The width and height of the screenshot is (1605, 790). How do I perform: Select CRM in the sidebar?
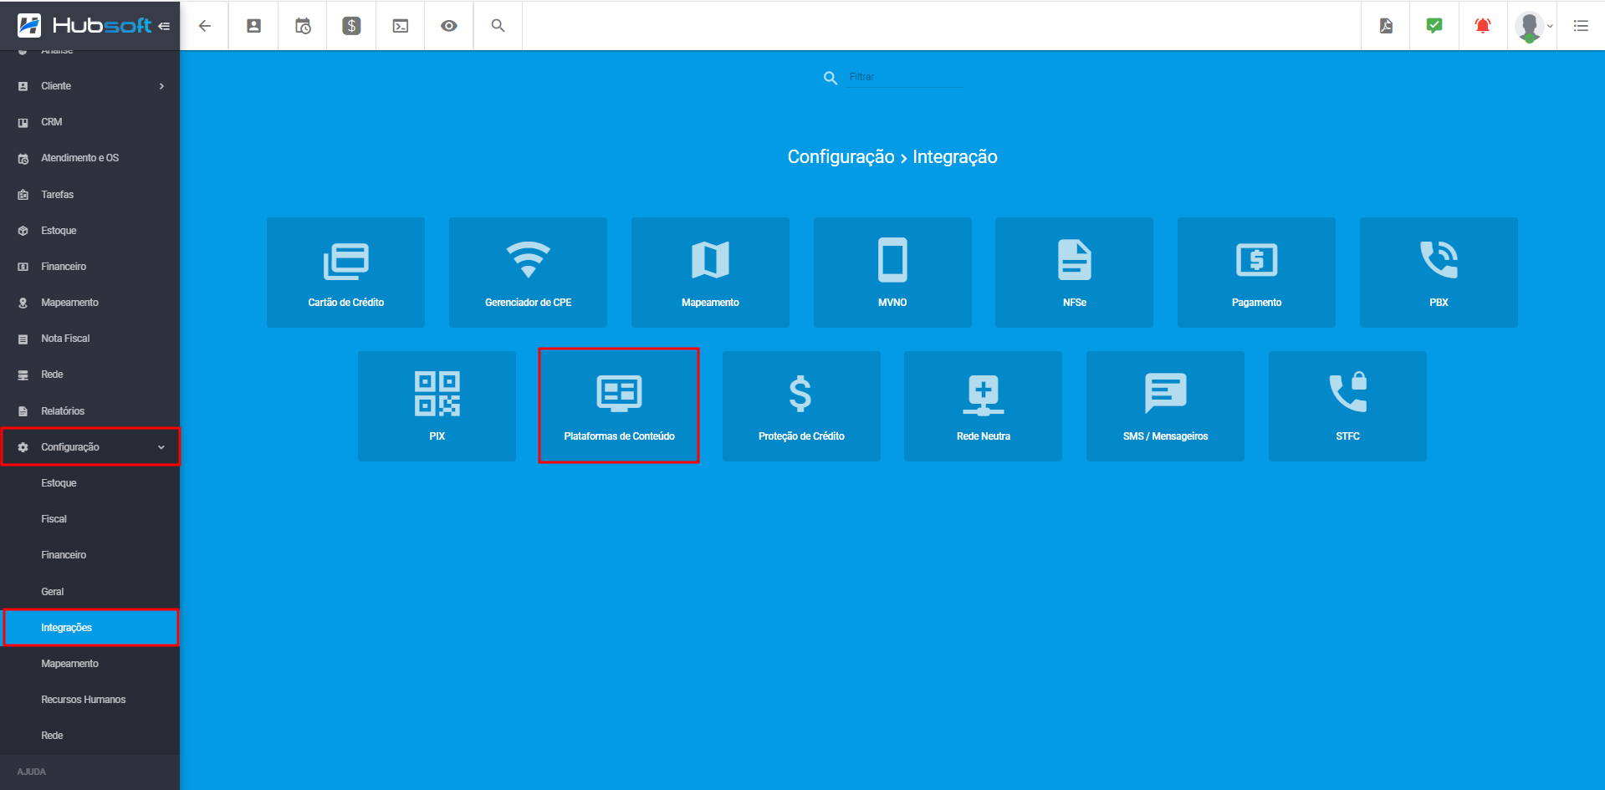pos(90,122)
